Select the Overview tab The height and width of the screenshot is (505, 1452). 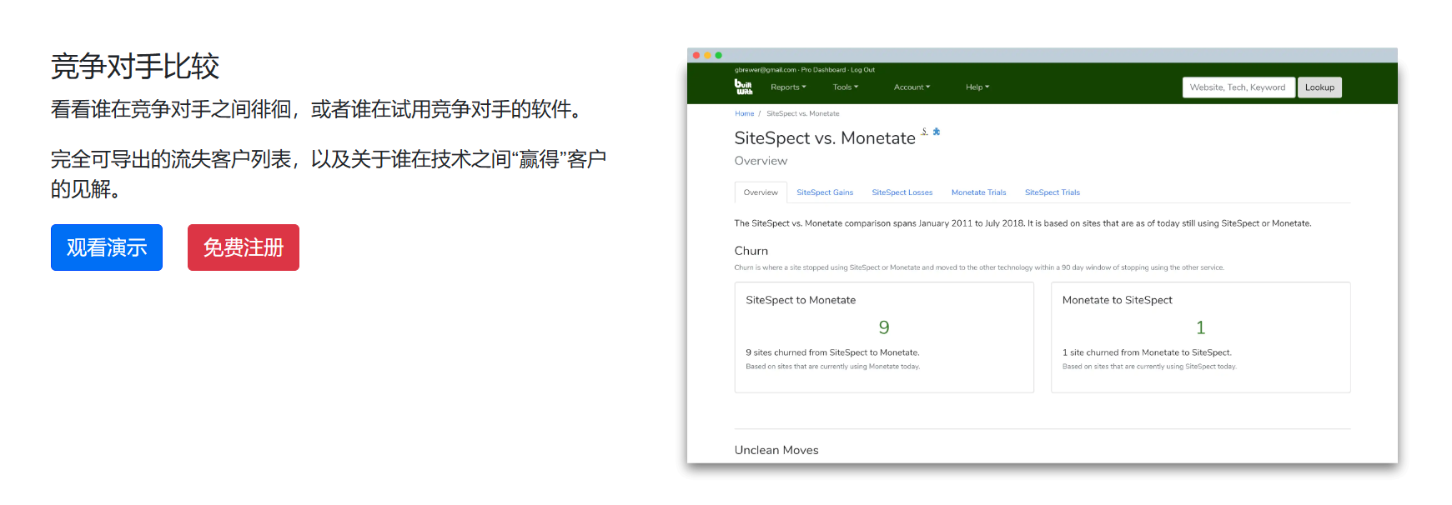(761, 192)
